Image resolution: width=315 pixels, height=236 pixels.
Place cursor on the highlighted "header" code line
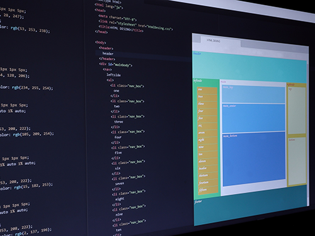(x=108, y=53)
